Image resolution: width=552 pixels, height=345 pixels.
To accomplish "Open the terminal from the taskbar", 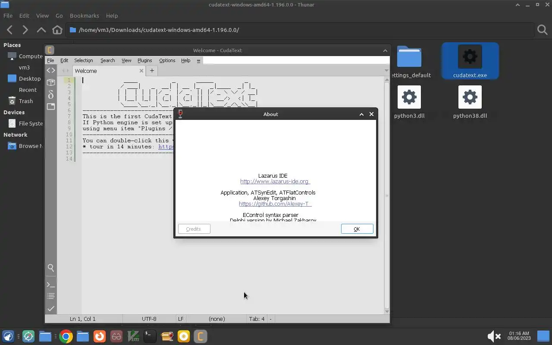I will 150,336.
